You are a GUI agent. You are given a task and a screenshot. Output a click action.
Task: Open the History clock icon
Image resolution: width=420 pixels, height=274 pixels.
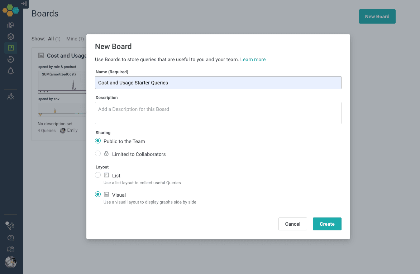pyautogui.click(x=11, y=59)
